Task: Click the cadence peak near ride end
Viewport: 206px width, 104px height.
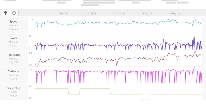Action: click(x=195, y=68)
